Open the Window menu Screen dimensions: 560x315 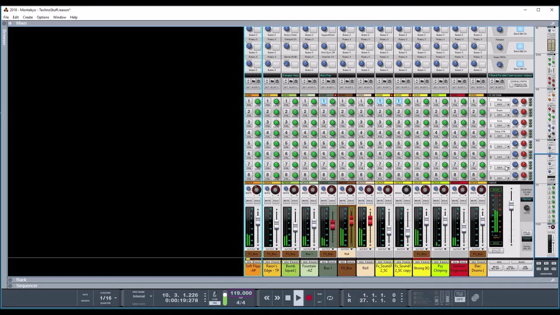tap(59, 17)
